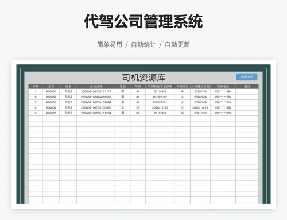Select the 身份证号 column header
Screen dimensions: 287x220
96,87
